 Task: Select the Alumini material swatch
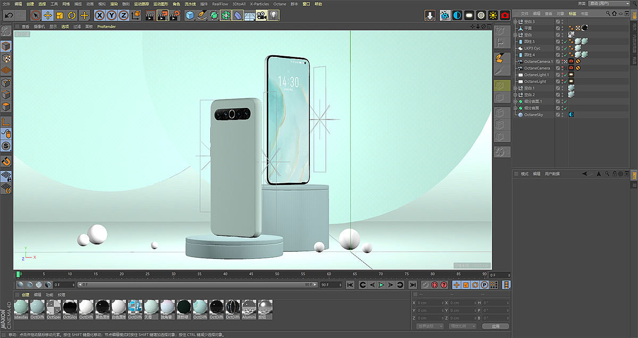[249, 309]
